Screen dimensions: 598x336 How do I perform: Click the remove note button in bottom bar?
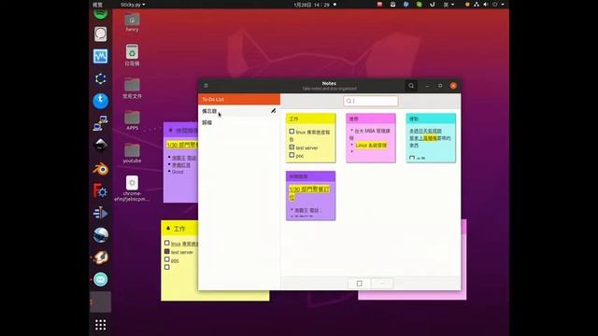click(x=382, y=284)
